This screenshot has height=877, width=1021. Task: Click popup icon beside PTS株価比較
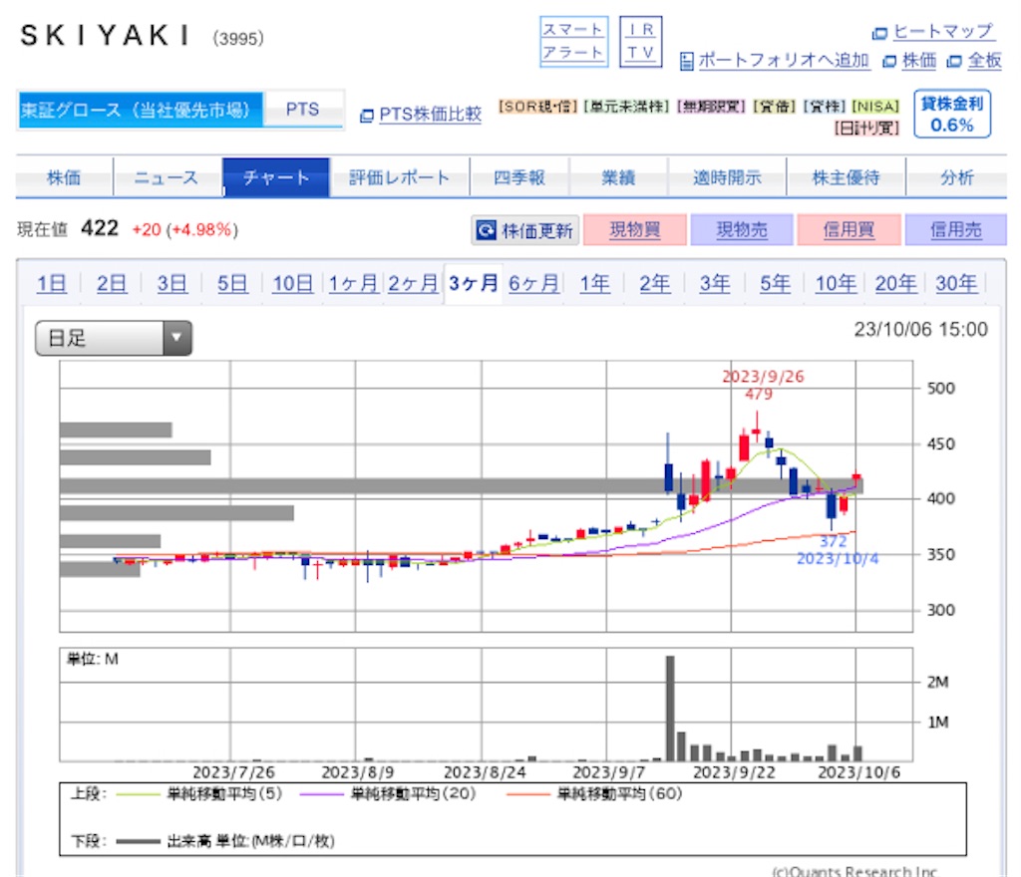point(367,116)
